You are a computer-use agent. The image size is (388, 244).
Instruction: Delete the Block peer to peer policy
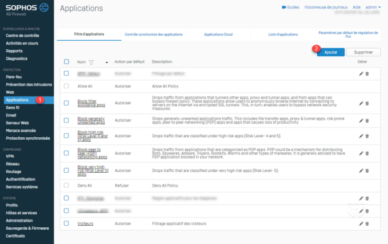click(367, 153)
